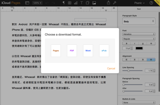Select justified text alignment

[151, 60]
